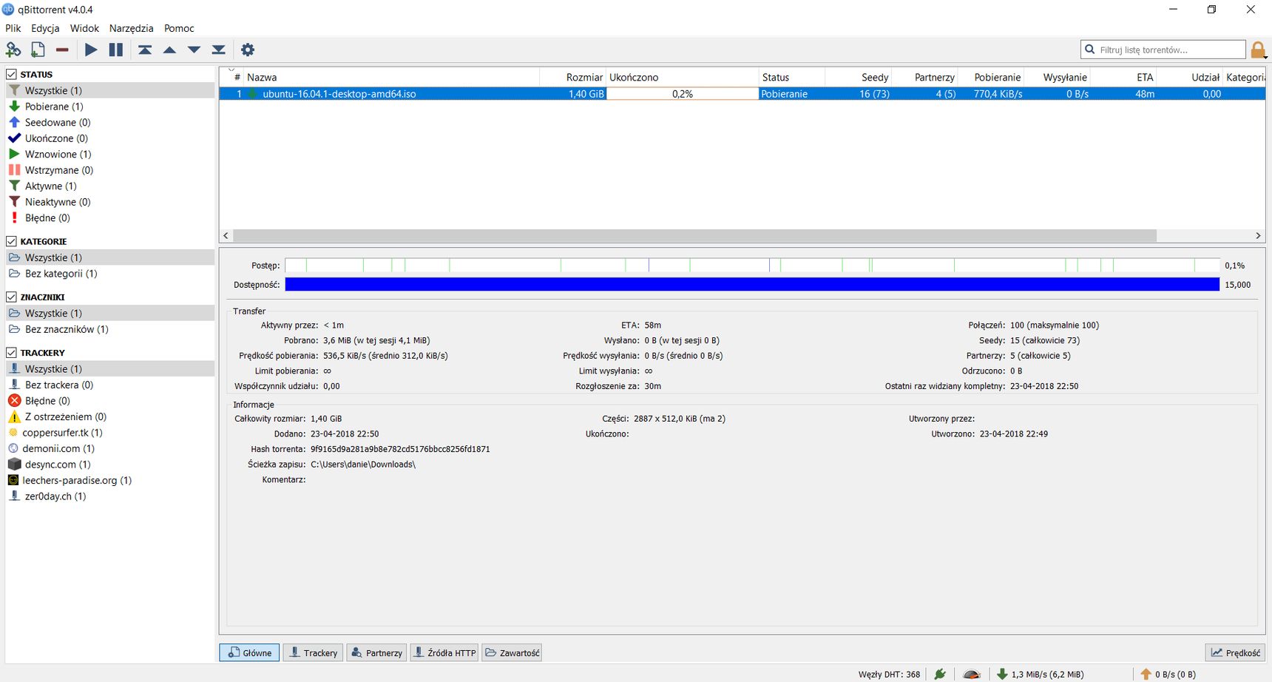
Task: Click the orange upload speed arrow in status bar
Action: click(1146, 674)
